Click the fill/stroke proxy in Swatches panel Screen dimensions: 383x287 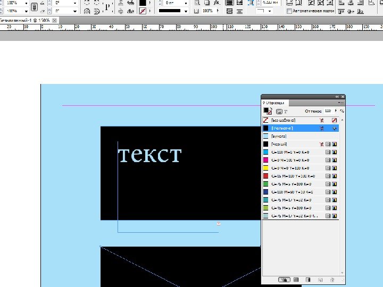click(x=268, y=111)
